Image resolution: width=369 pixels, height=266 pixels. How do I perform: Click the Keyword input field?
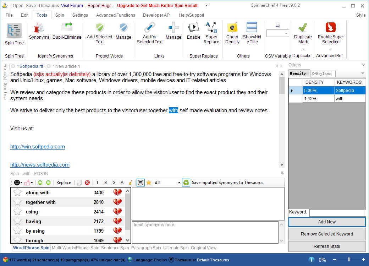pyautogui.click(x=338, y=212)
